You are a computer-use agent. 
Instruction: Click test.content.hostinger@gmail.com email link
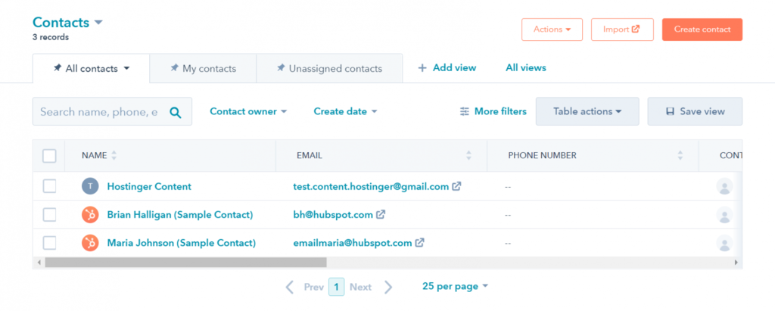(371, 186)
